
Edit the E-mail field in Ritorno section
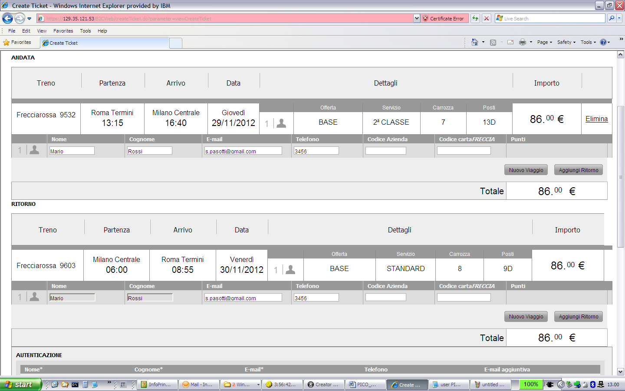pyautogui.click(x=243, y=298)
